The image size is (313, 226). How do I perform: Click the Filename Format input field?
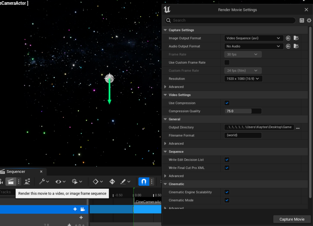[x=243, y=135]
